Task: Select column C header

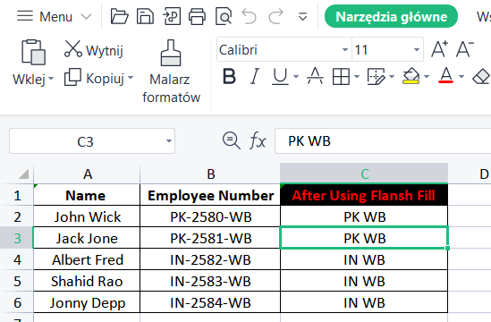Action: pos(364,174)
